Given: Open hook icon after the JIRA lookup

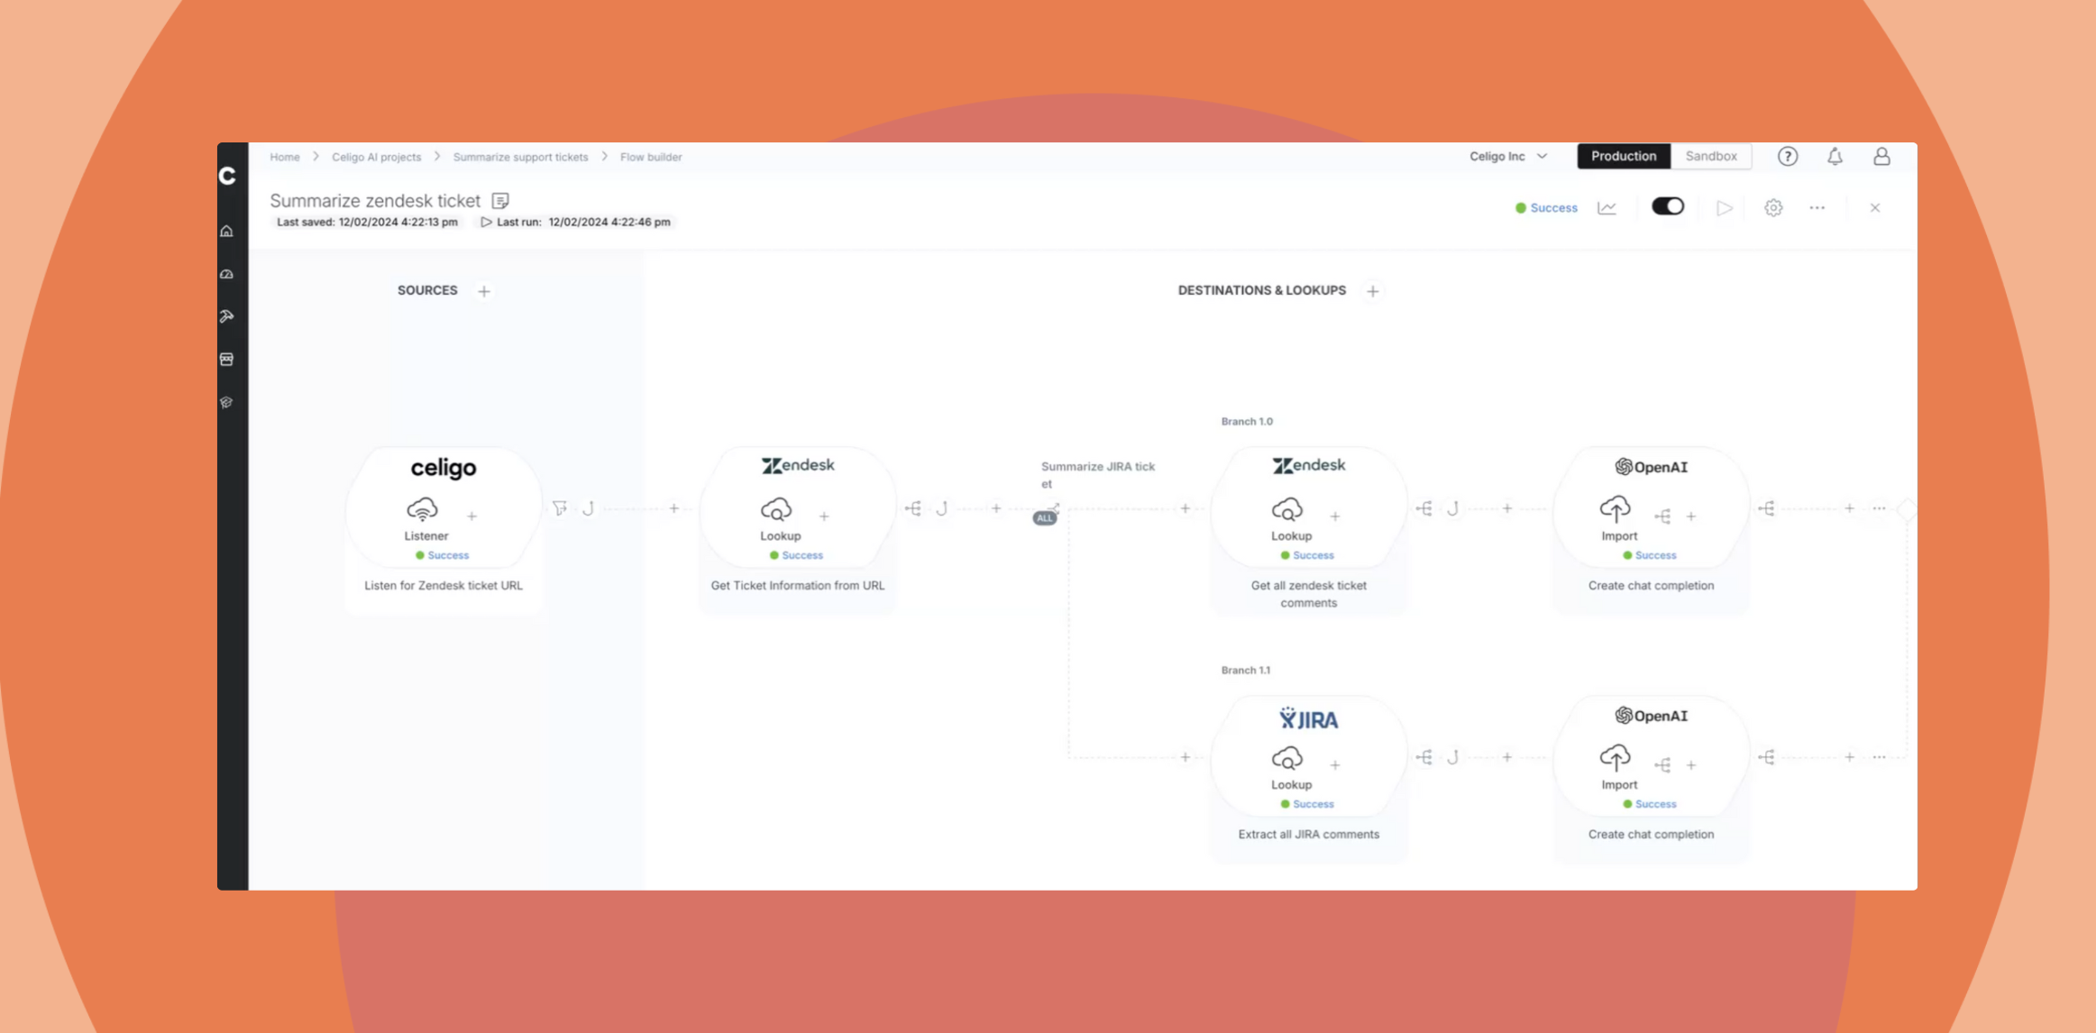Looking at the screenshot, I should tap(1452, 757).
